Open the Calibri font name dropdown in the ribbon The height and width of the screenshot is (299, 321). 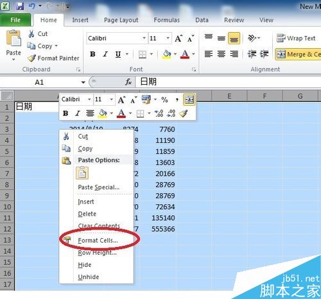[144, 38]
